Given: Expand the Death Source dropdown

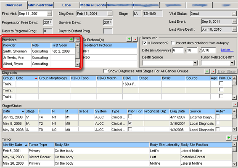Looking at the screenshot, I should [x=195, y=63].
